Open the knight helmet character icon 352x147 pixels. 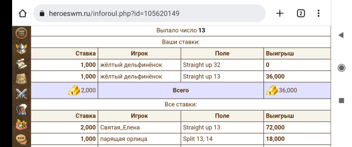(x=22, y=48)
